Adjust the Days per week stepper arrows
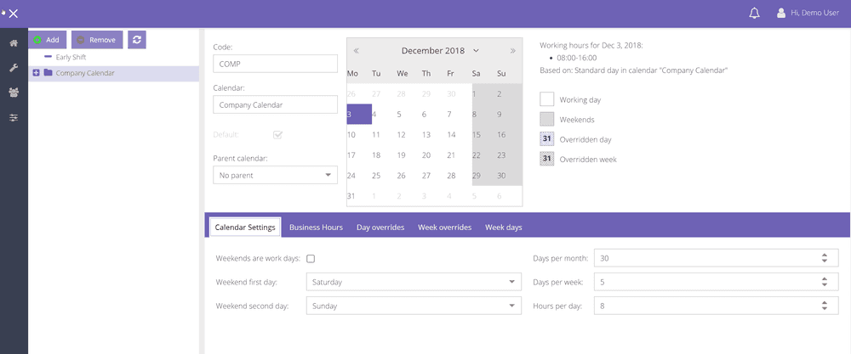Screen dimensions: 851x354 click(824, 282)
